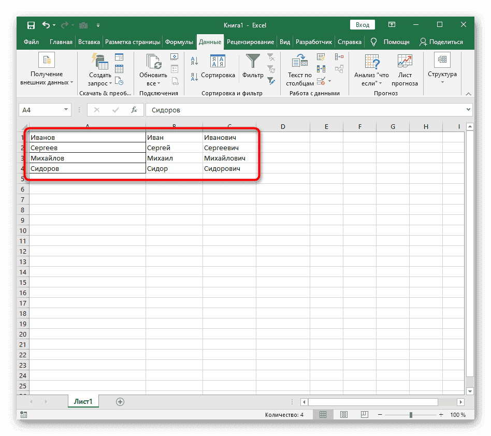Switch to Normal view in status bar
This screenshot has height=436, width=491.
coord(323,415)
